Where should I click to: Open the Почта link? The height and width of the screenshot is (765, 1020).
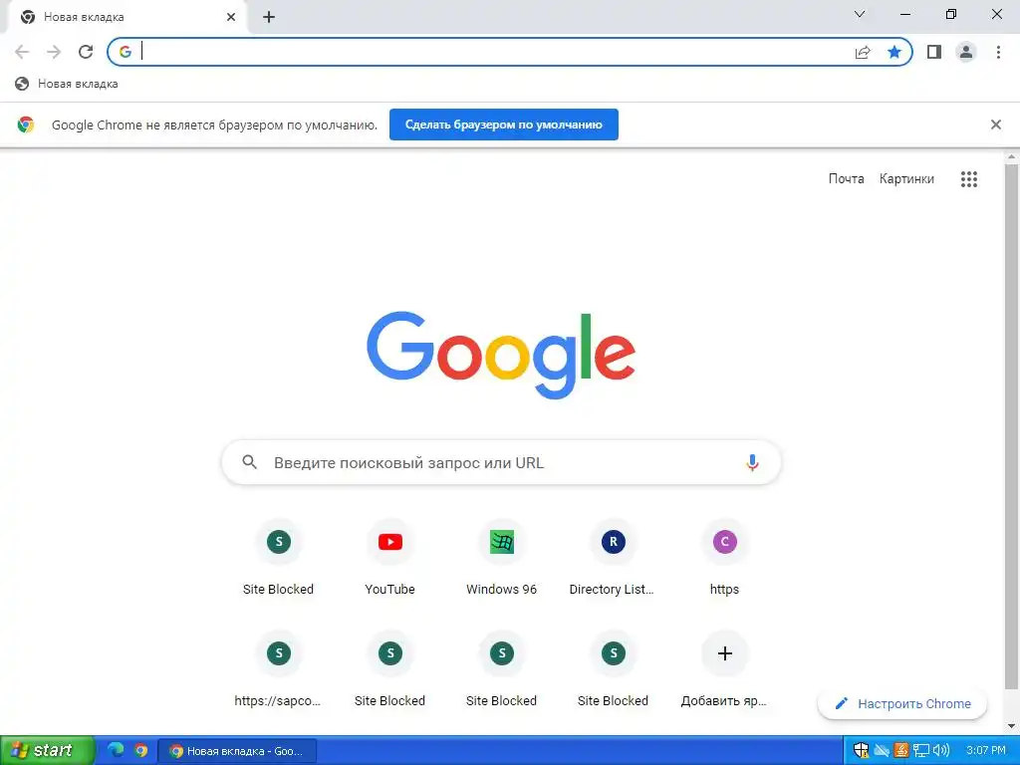coord(846,179)
